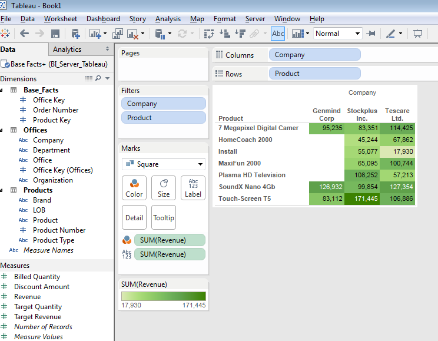Screen dimensions: 438x341
Task: Click the view data grid icon in Dimensions
Action: pyautogui.click(x=88, y=78)
